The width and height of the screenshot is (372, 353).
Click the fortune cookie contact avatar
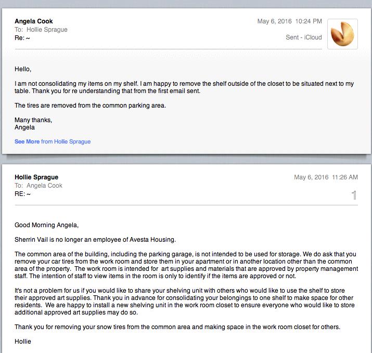pyautogui.click(x=342, y=34)
